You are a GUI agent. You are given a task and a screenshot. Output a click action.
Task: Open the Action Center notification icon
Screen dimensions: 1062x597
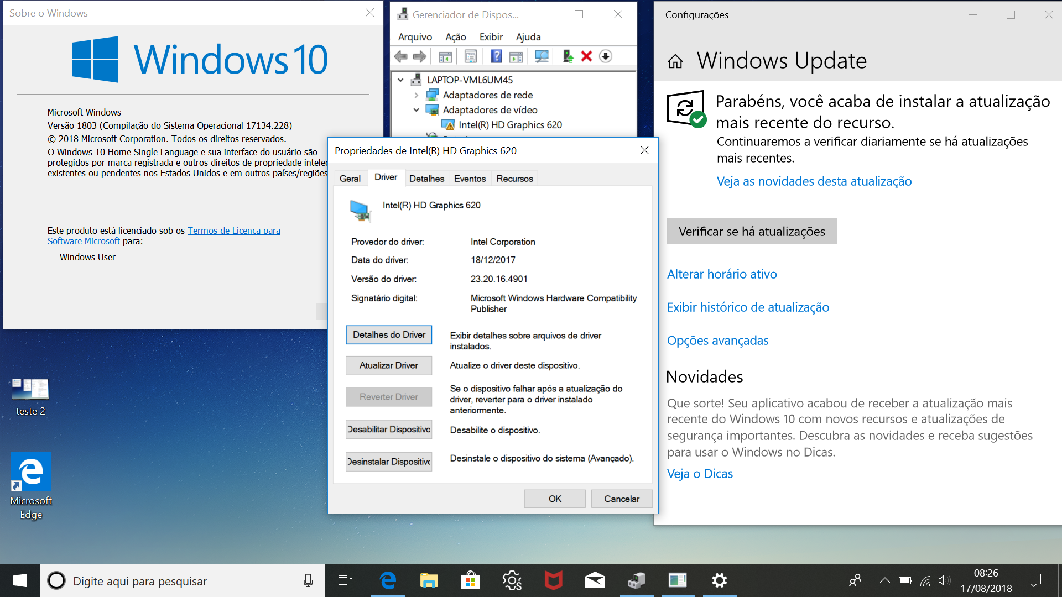1034,580
